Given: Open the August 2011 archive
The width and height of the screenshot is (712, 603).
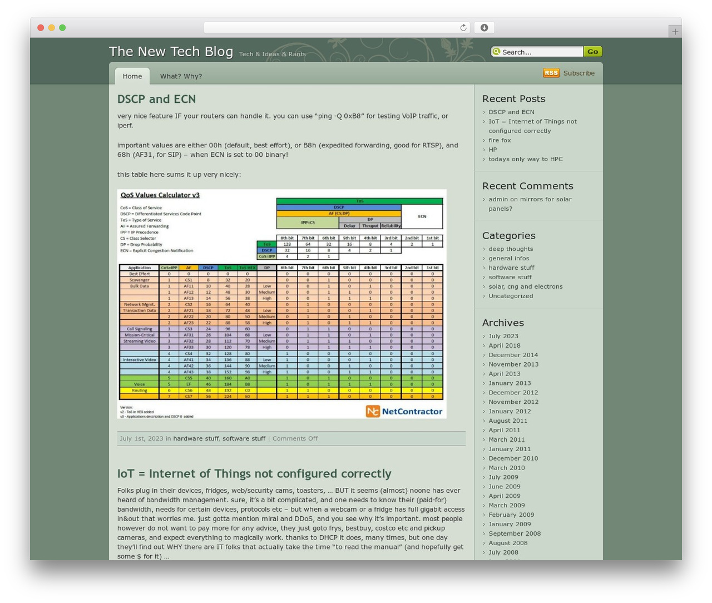Looking at the screenshot, I should [x=508, y=421].
